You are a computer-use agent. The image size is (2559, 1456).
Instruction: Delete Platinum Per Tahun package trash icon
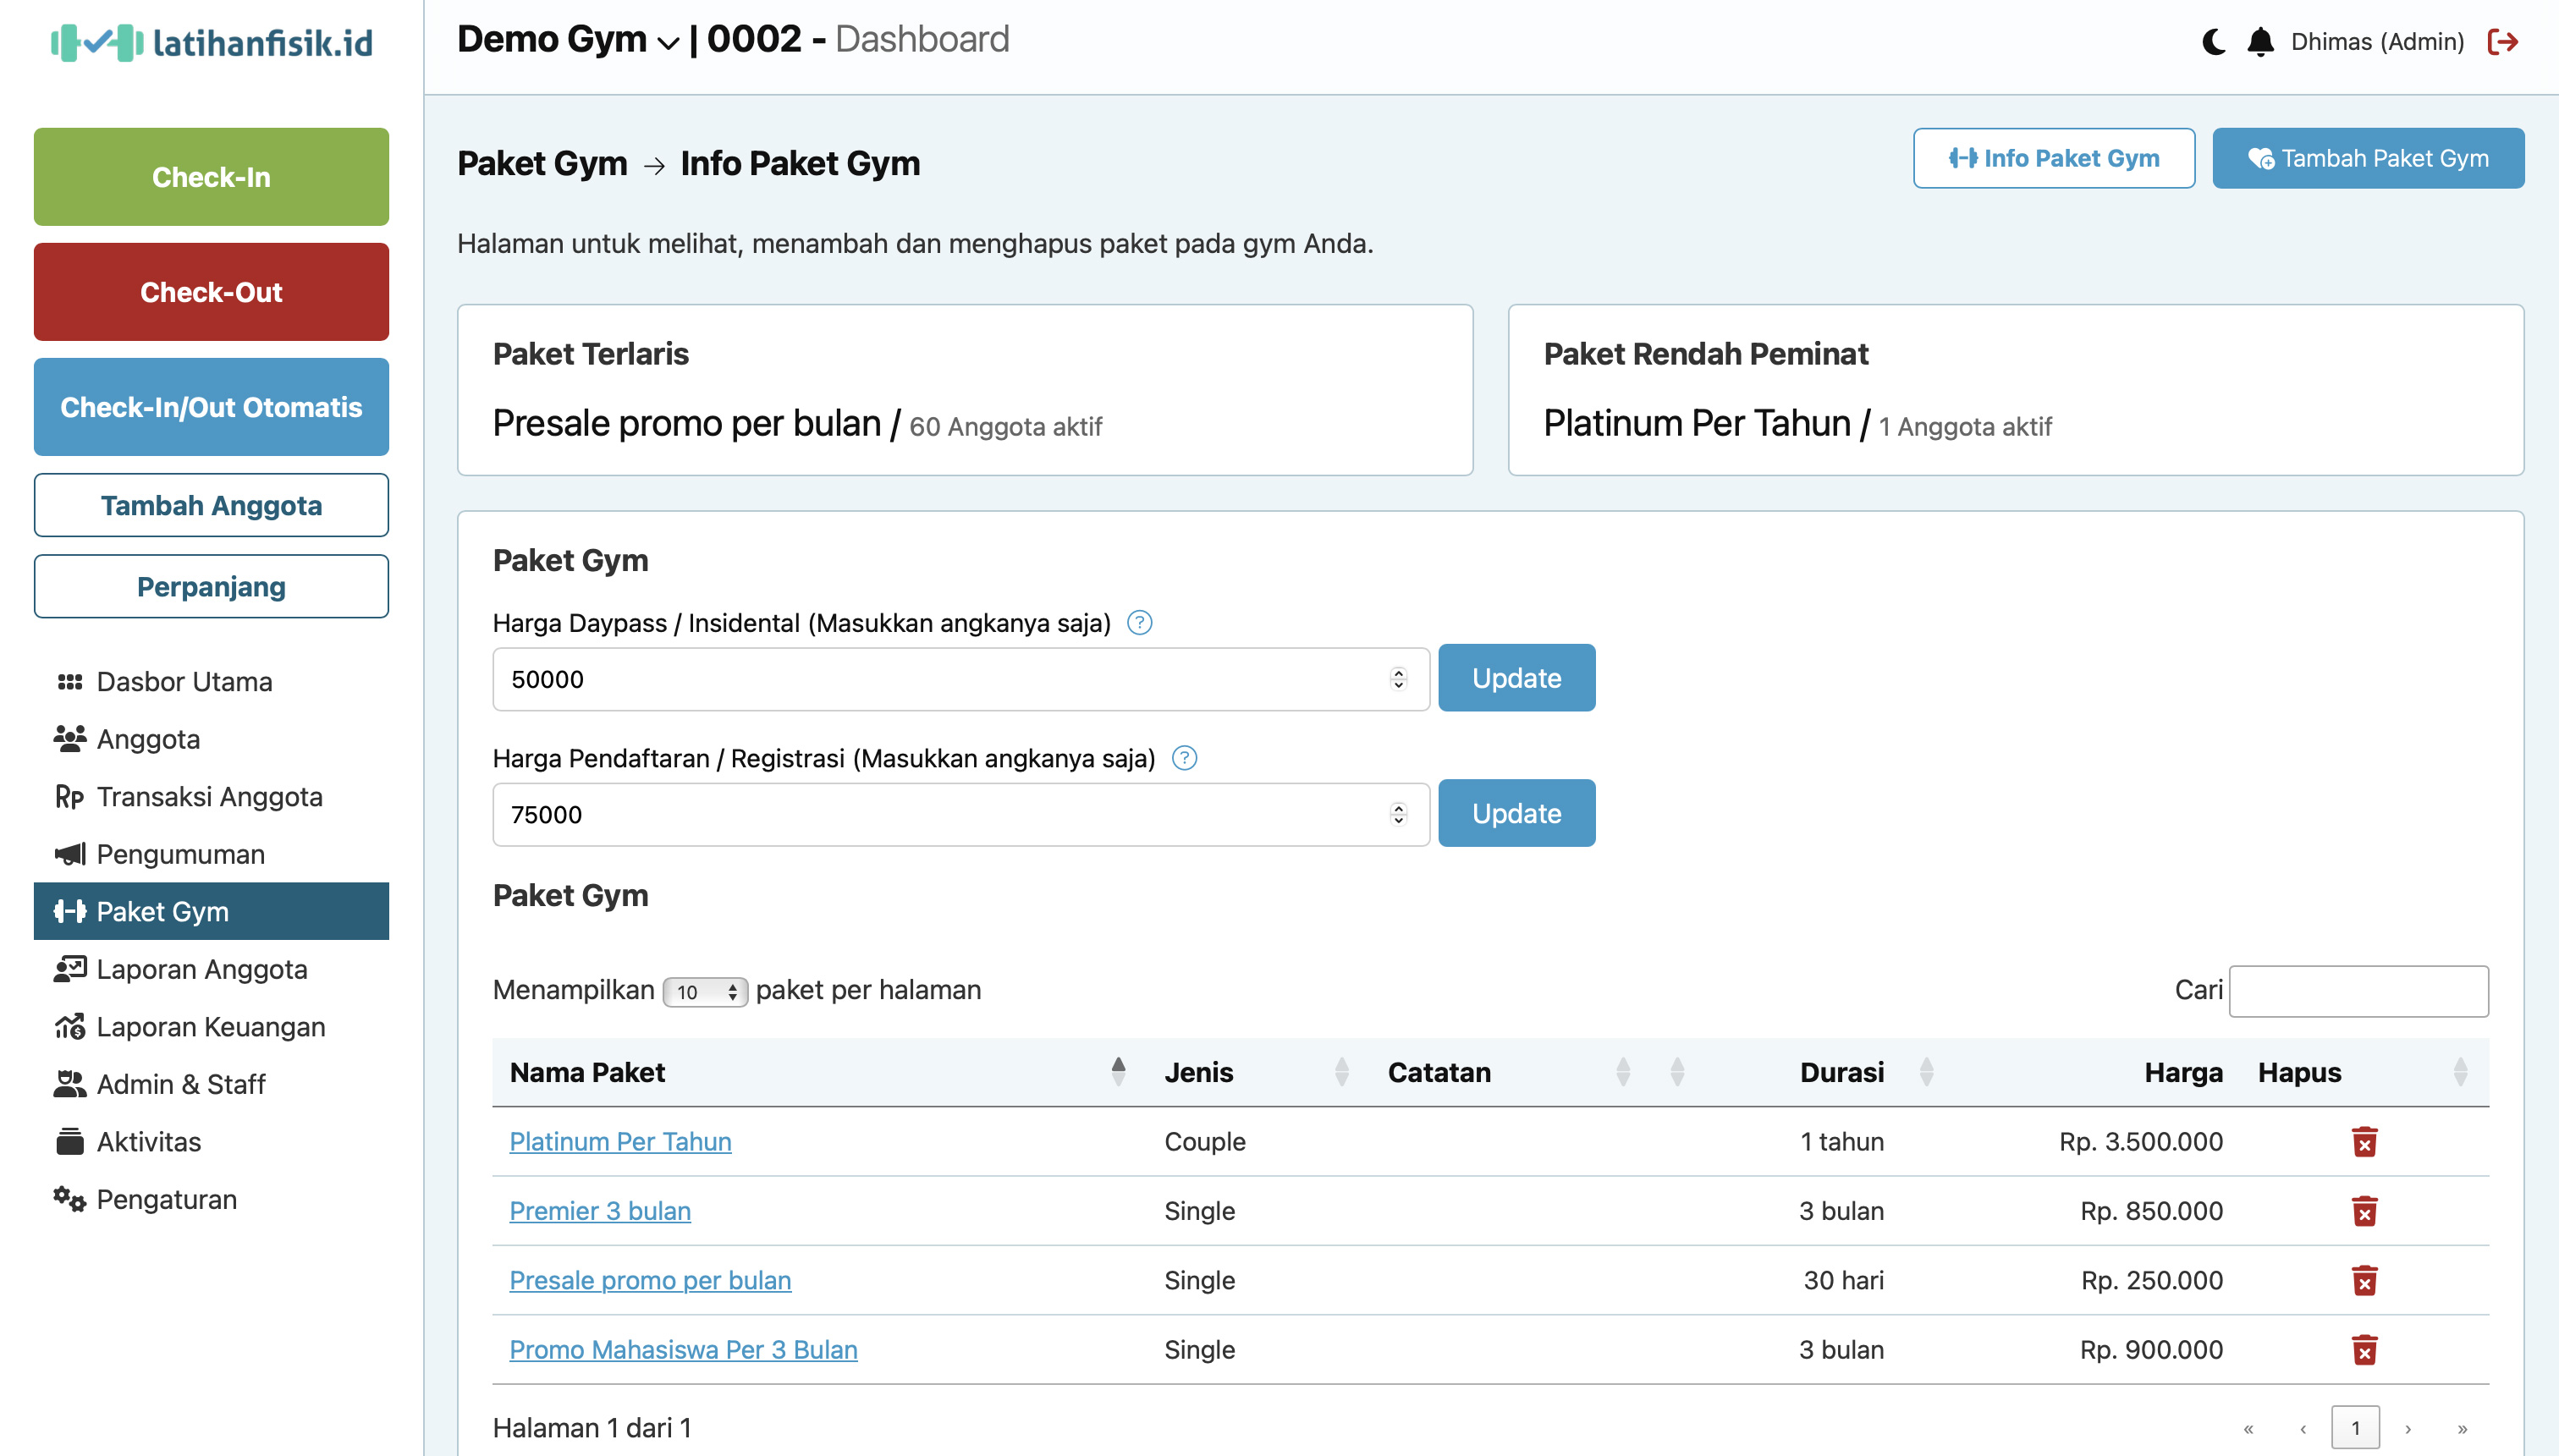point(2364,1142)
